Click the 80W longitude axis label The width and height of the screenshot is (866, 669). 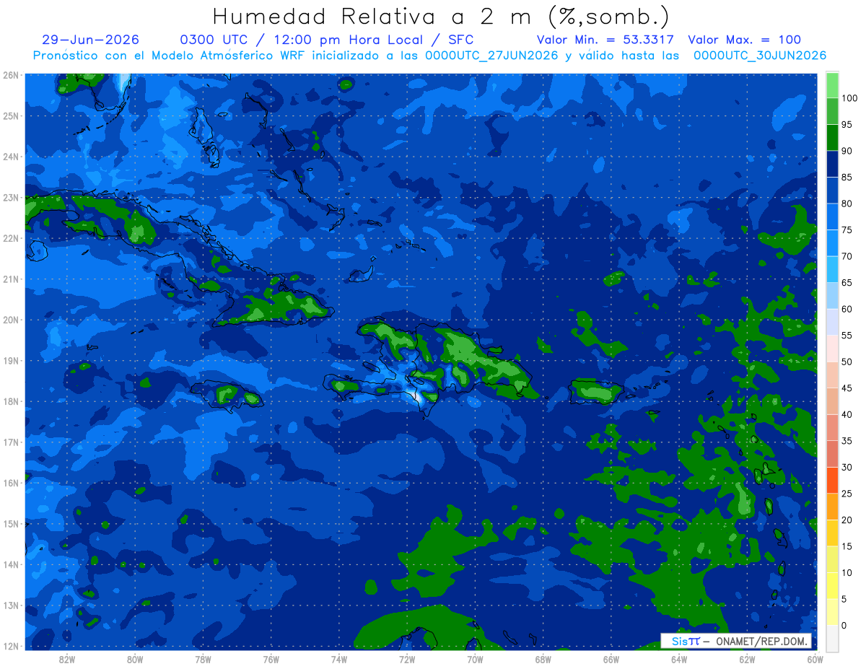tap(135, 659)
